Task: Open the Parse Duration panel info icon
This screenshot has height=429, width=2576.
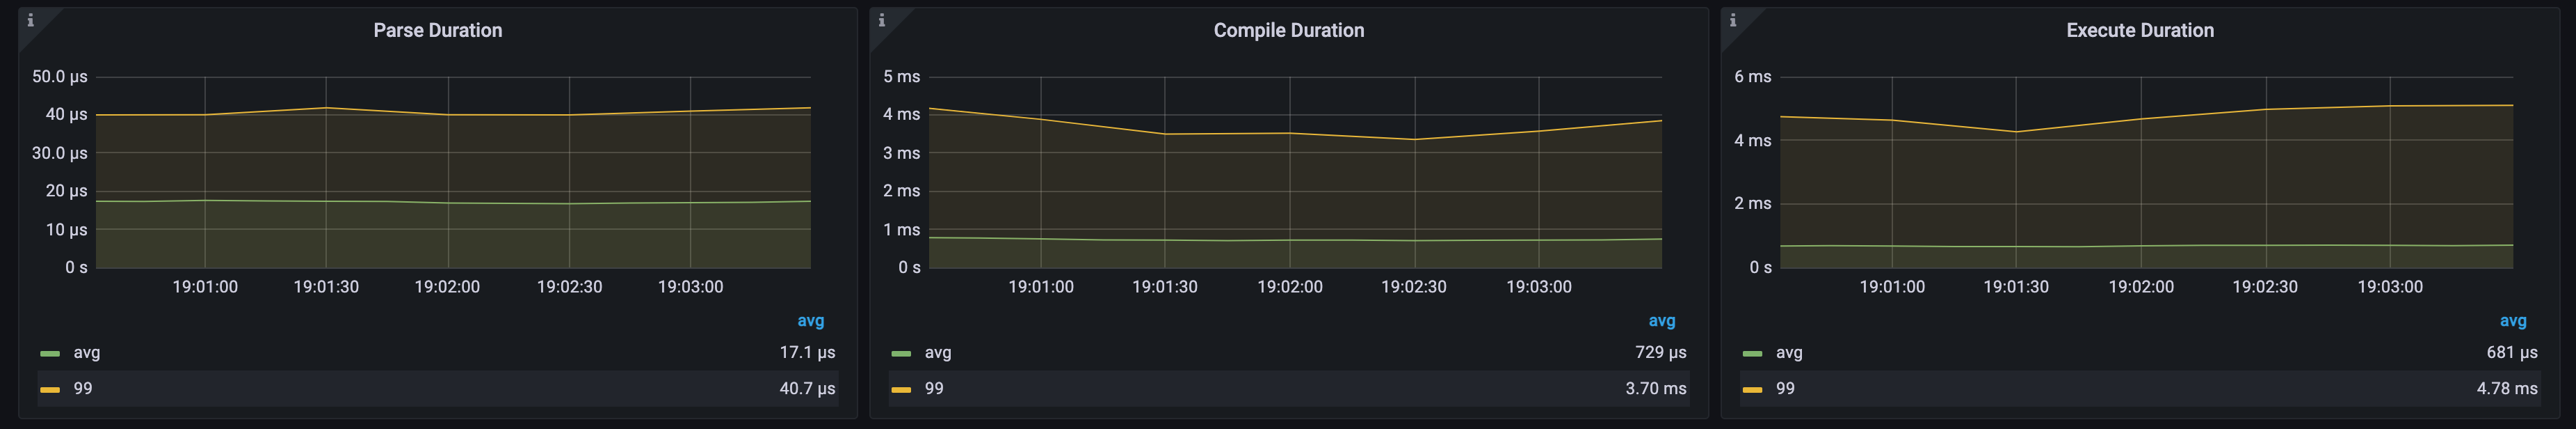Action: [30, 20]
